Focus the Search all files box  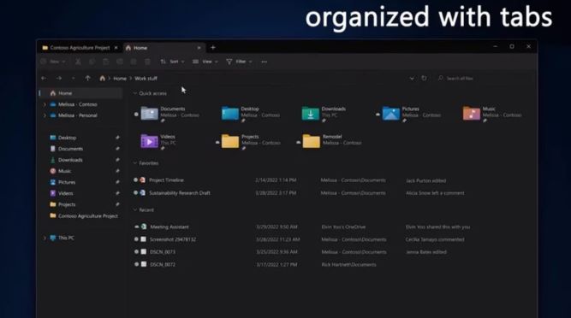484,78
